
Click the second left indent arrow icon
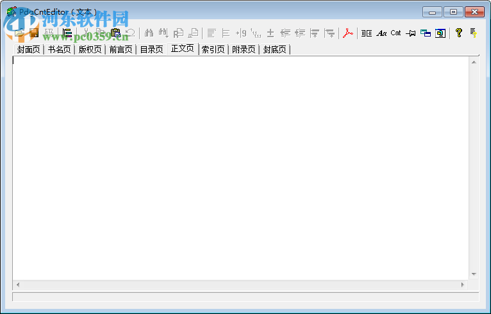pos(300,33)
